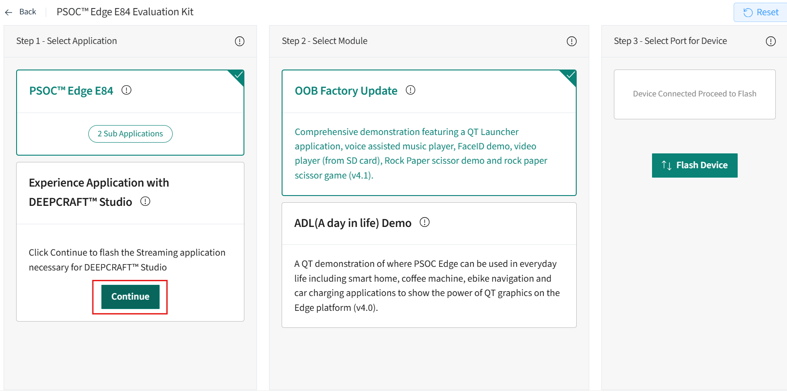Open the Device Connected port selection box
This screenshot has width=787, height=392.
click(x=694, y=94)
